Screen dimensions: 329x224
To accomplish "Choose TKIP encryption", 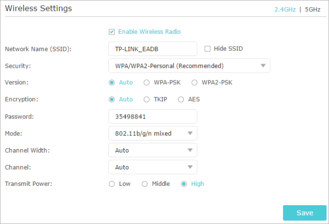I will pyautogui.click(x=147, y=99).
